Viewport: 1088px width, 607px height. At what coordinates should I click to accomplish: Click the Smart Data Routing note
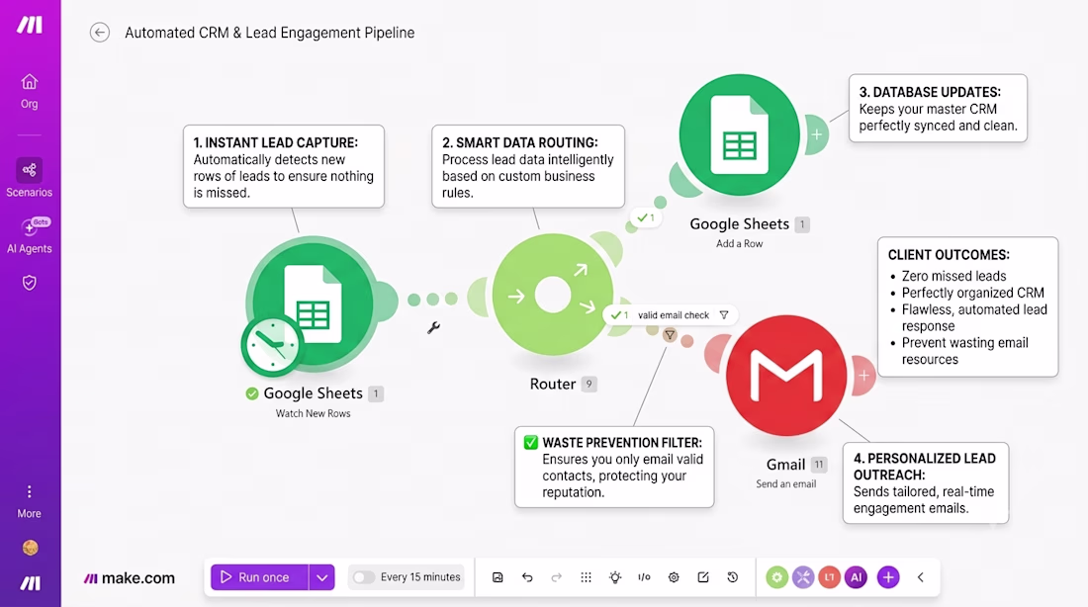pos(528,166)
